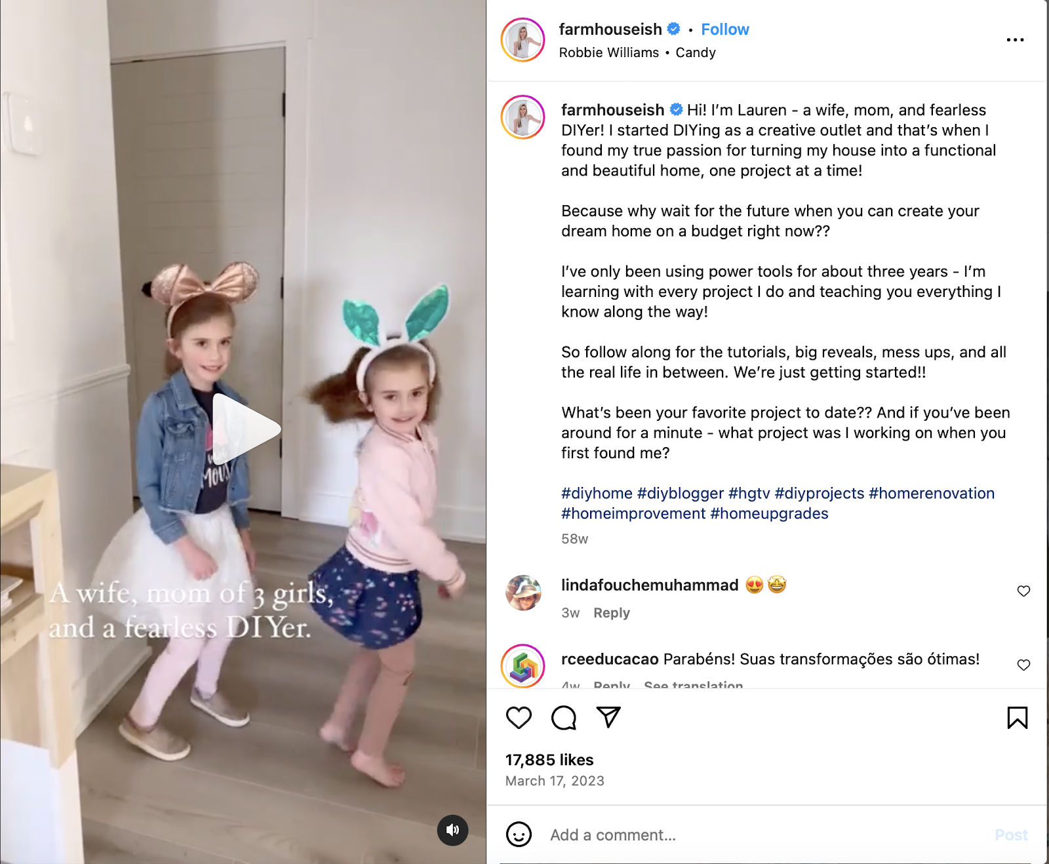
Task: Open the #homerenovation hashtag
Action: (932, 494)
